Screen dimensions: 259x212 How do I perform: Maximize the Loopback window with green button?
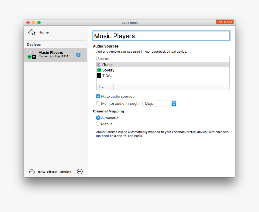[x=39, y=23]
